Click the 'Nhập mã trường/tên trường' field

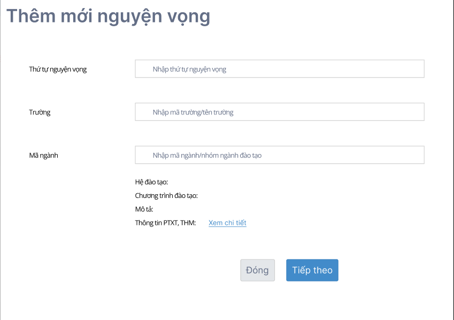coord(279,112)
